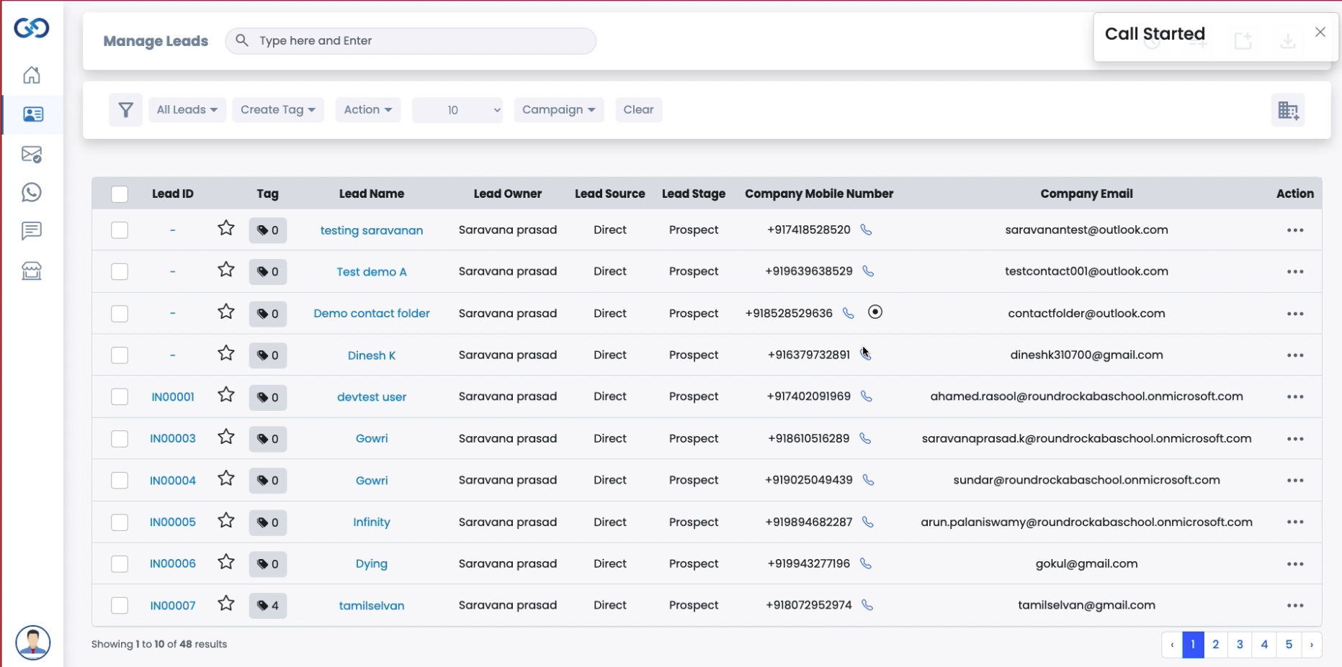Screen dimensions: 1342x667
Task: Star the tamilselvan lead
Action: (226, 604)
